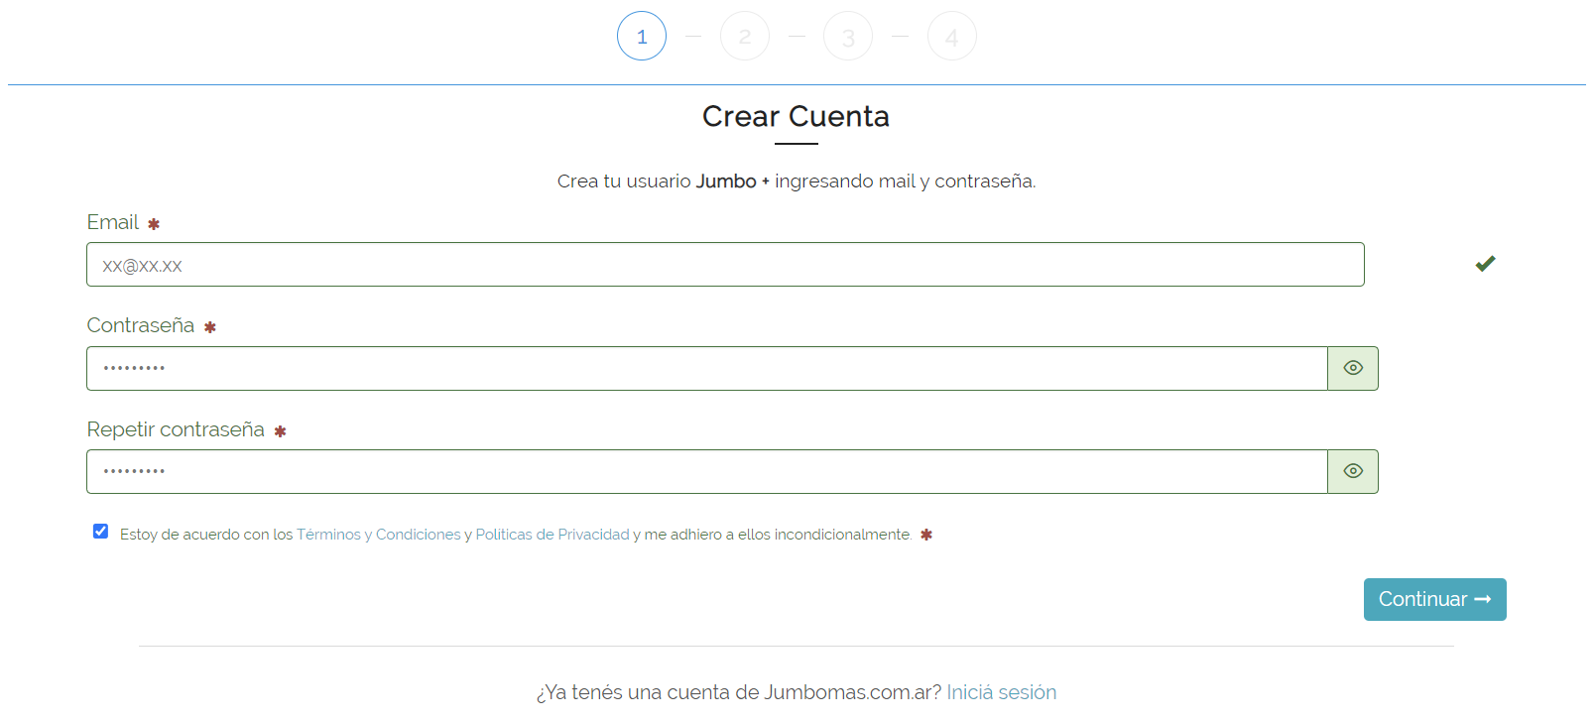Click the 'Crea tu usuario Jumbo +' text

click(662, 181)
